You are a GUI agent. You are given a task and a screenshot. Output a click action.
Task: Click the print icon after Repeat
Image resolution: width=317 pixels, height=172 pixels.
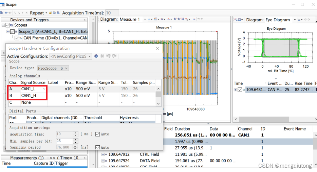(x=58, y=13)
